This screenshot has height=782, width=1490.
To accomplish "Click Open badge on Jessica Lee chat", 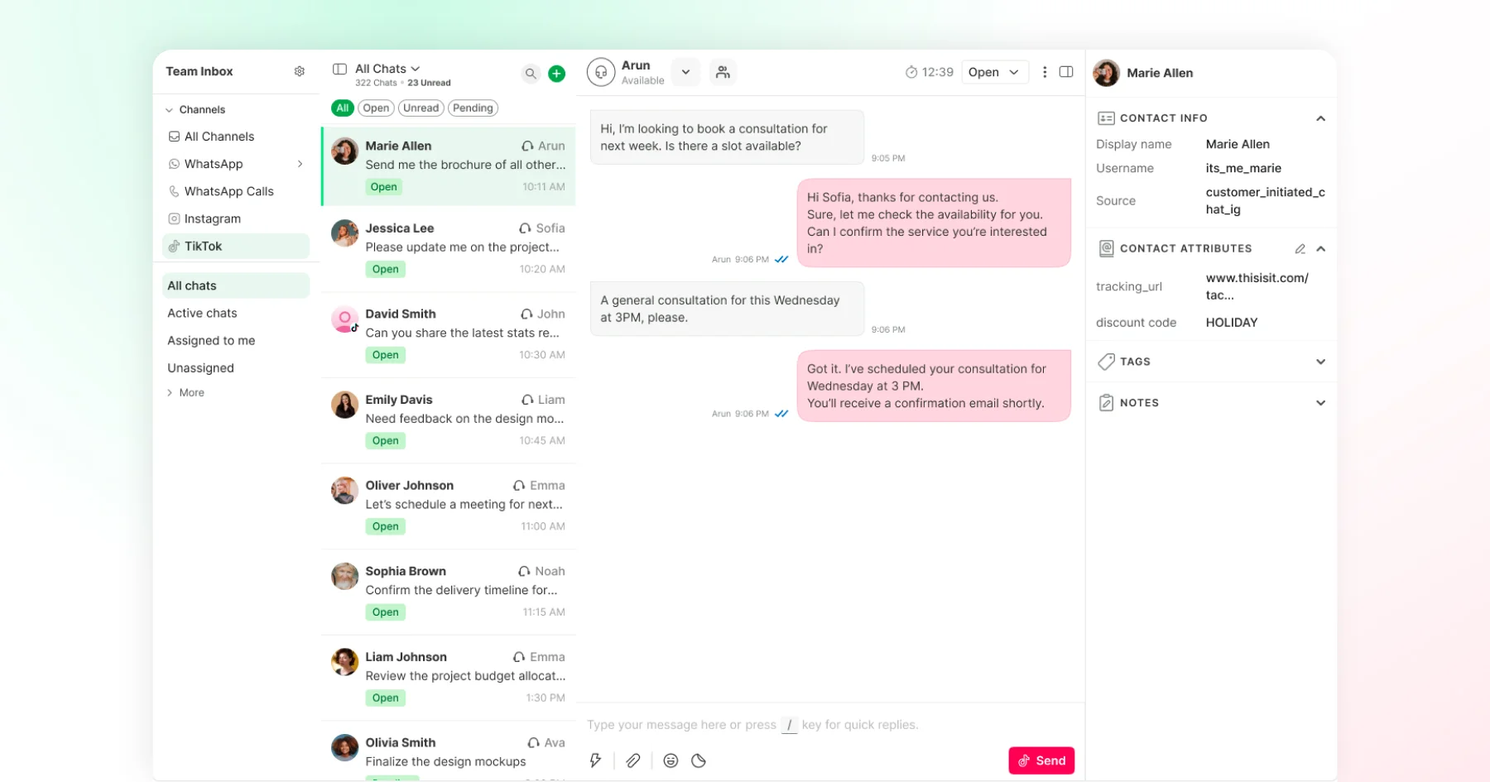I will [x=385, y=269].
